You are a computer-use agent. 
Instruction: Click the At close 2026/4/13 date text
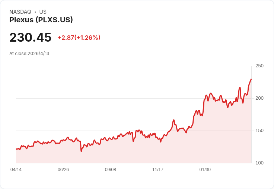pos(29,54)
